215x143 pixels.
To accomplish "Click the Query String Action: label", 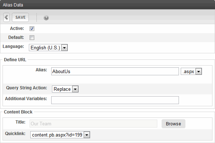I will 27,88.
